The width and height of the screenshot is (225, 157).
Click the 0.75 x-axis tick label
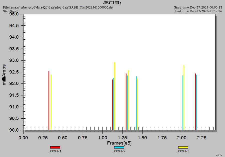(x=83, y=138)
